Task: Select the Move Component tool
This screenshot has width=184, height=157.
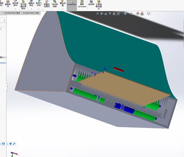Action: 15,4
